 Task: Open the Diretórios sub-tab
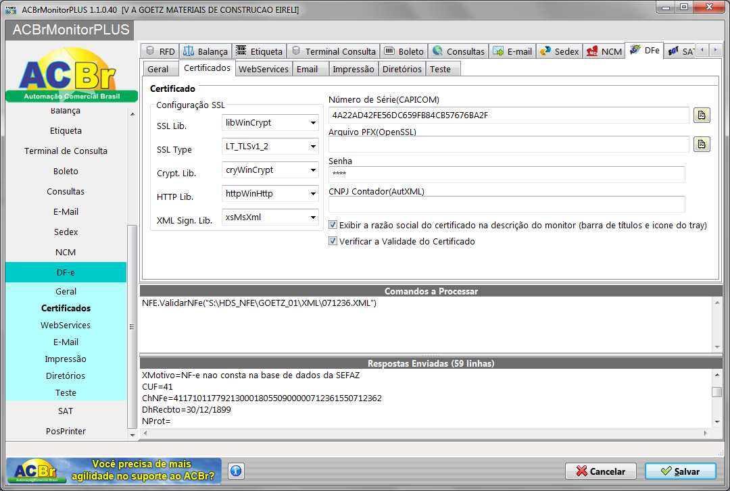[401, 69]
